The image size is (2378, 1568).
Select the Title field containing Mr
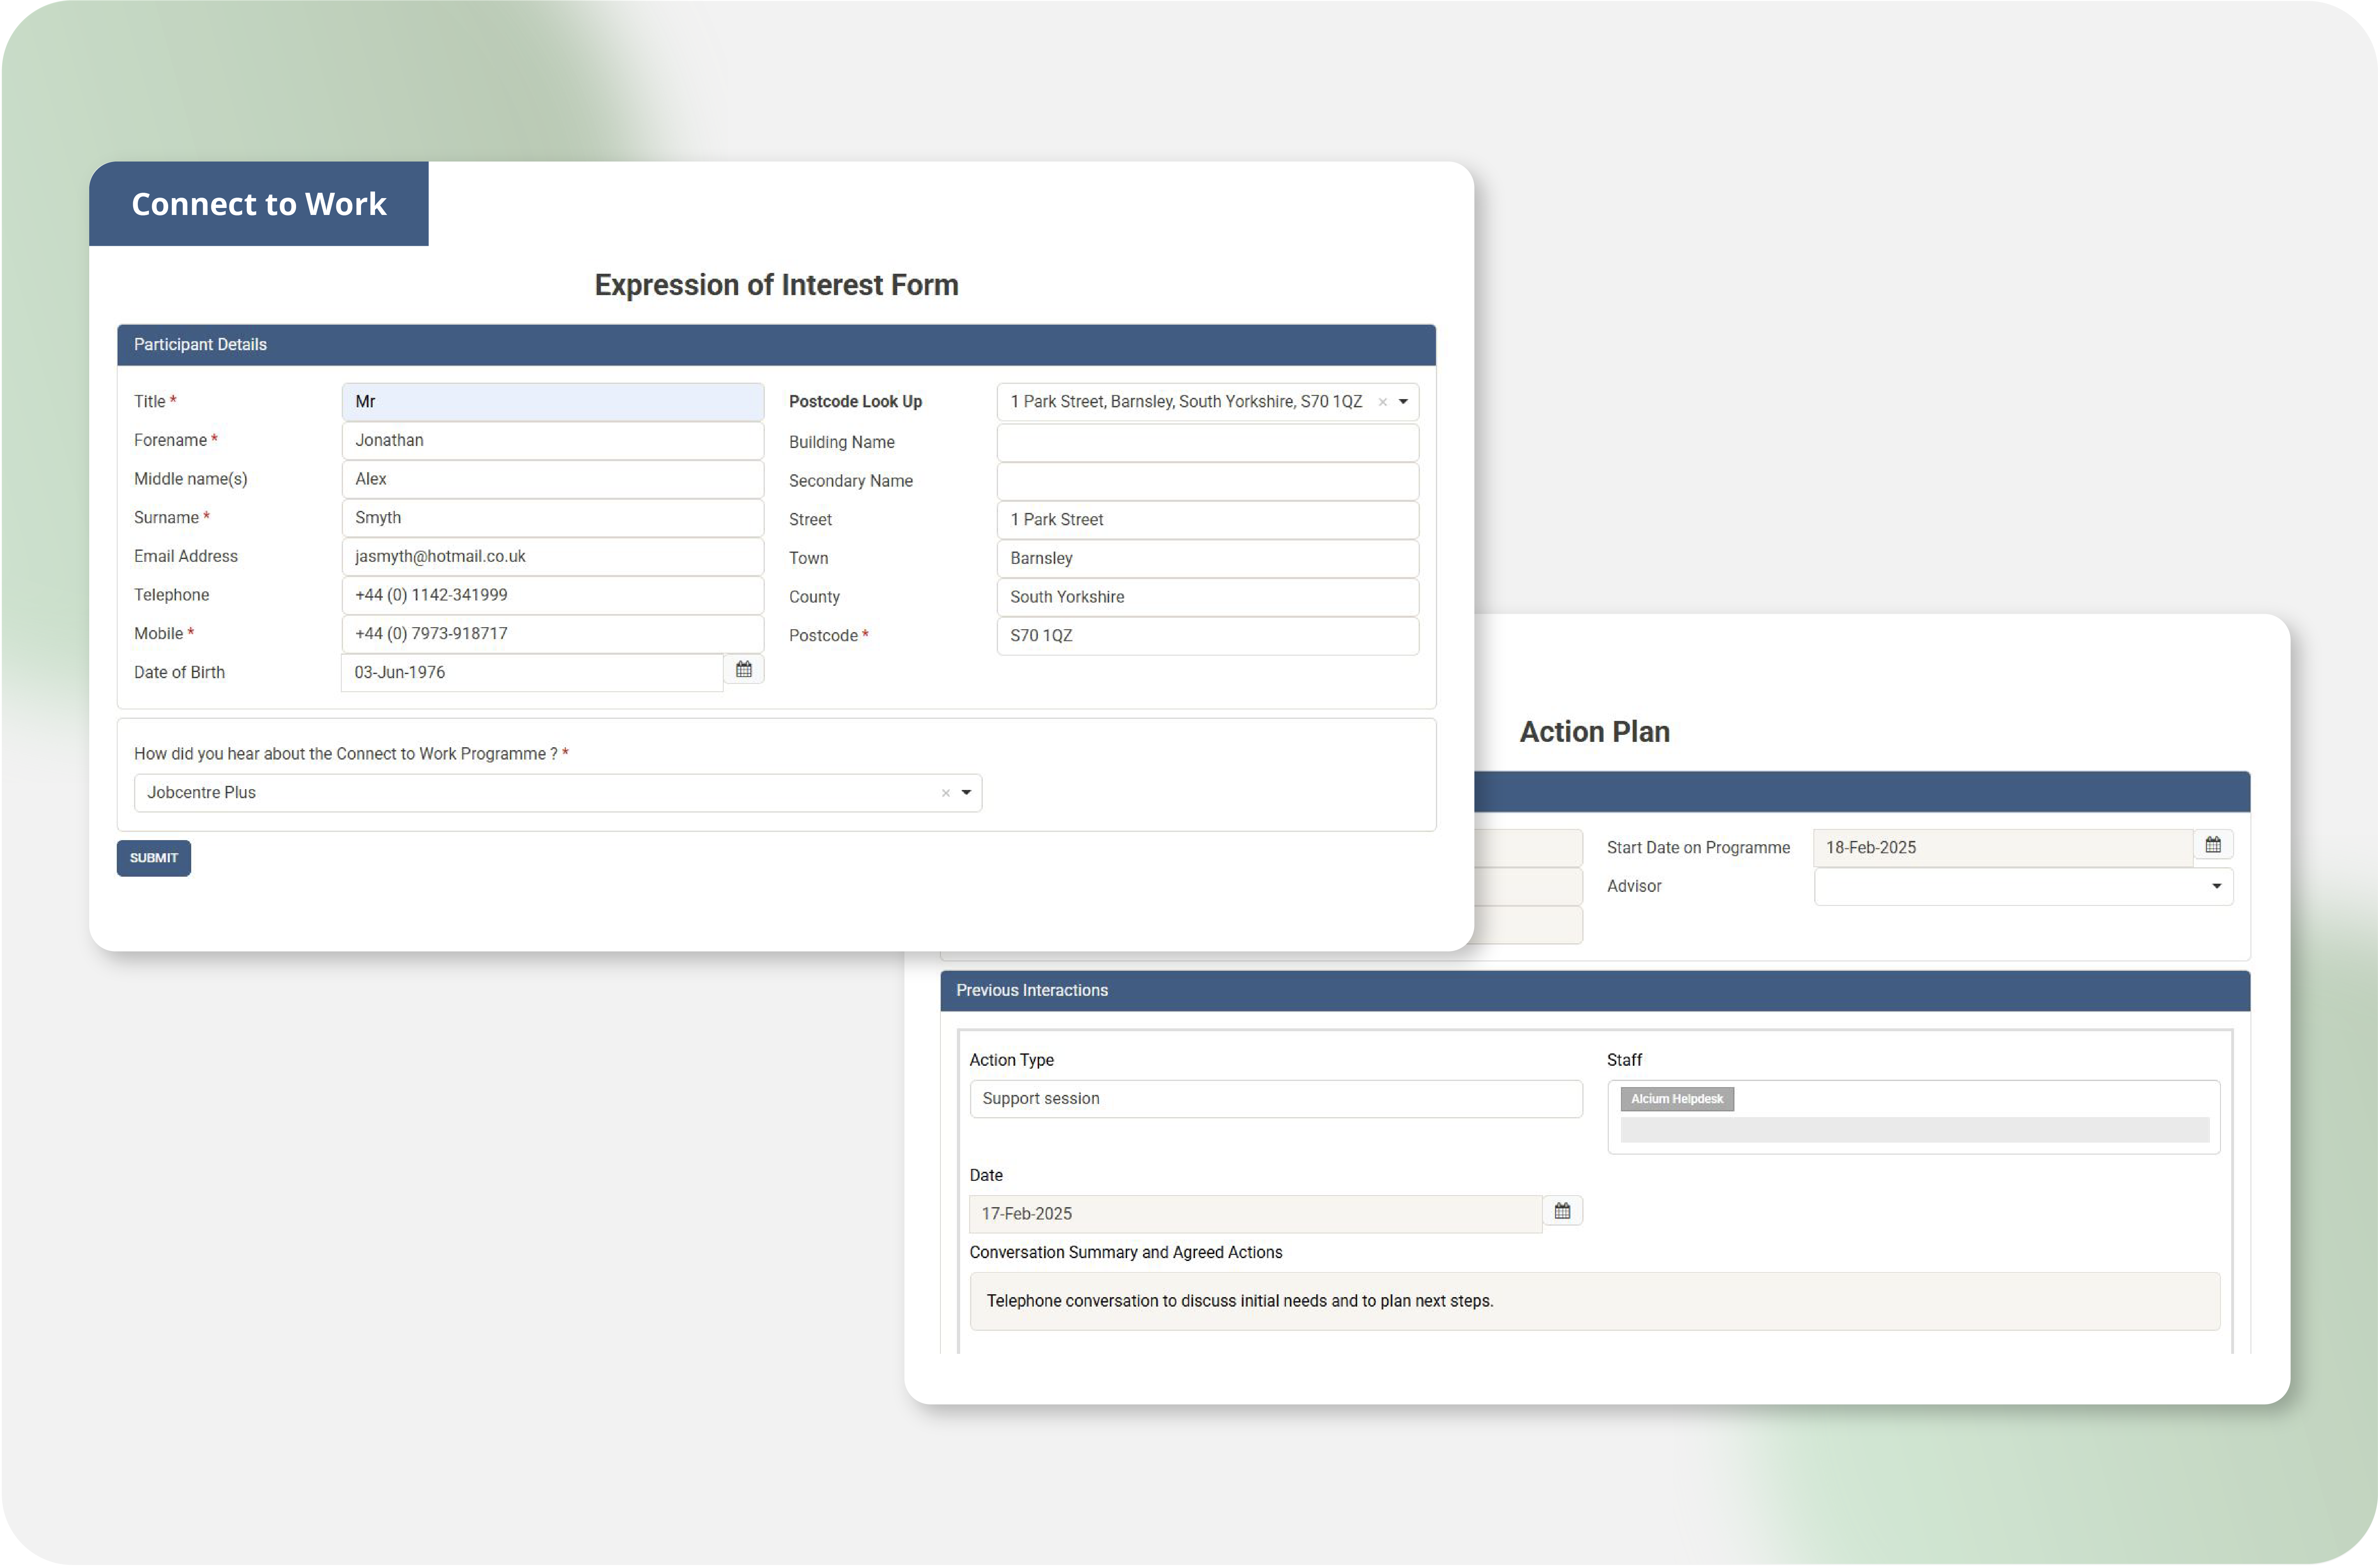pyautogui.click(x=552, y=402)
